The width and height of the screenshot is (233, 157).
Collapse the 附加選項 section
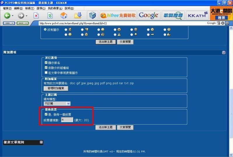tap(224, 53)
